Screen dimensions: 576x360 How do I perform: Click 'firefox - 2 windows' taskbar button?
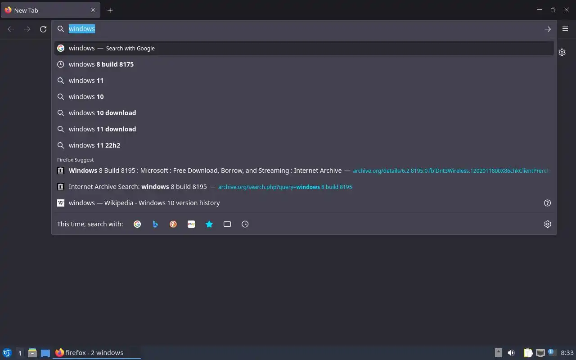coord(97,353)
